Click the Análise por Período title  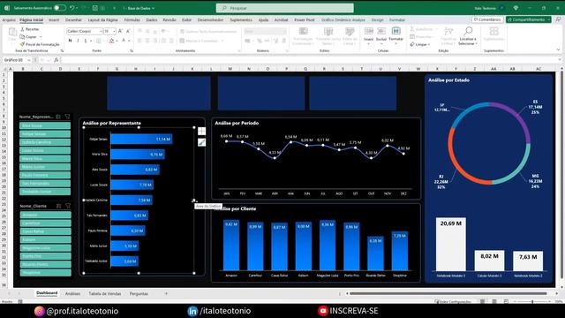[237, 123]
